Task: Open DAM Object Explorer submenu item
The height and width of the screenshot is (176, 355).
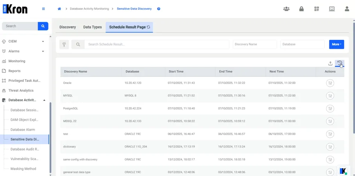Action: point(24,120)
